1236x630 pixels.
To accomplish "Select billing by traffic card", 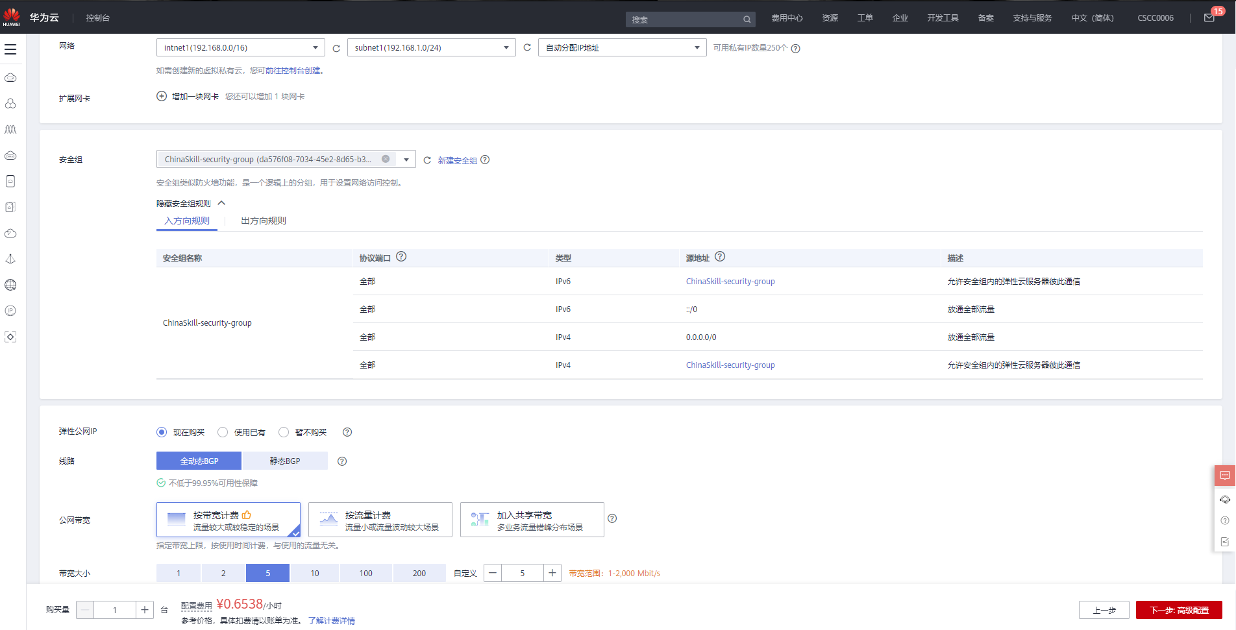I will click(x=380, y=520).
